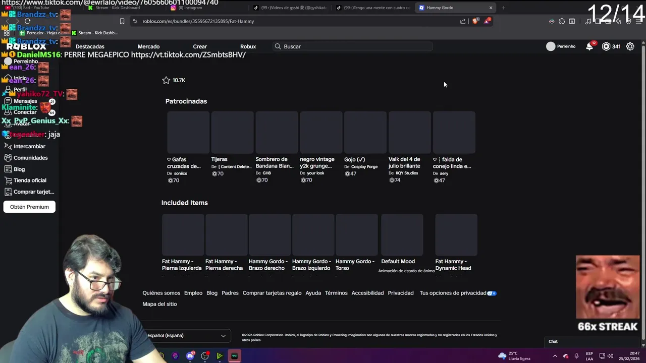Open the Fat Hammy - Dynamic Head thumbnail
This screenshot has width=646, height=363.
click(456, 235)
